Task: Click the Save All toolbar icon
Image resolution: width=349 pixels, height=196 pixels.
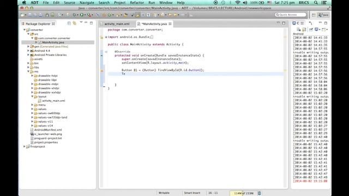Action: tap(35, 15)
